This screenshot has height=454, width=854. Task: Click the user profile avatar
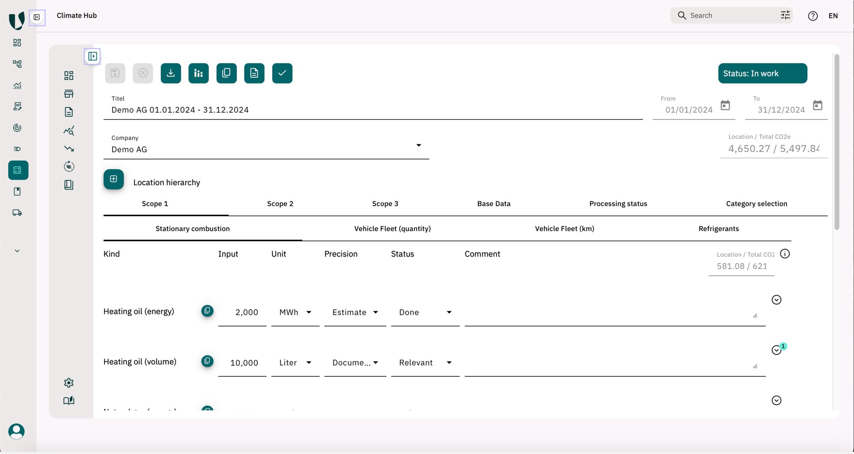point(17,431)
